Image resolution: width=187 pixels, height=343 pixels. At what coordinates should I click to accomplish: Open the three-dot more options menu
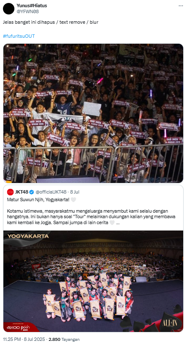[x=181, y=6]
